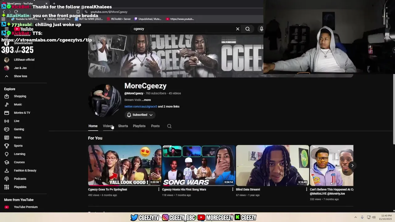Screen dimensions: 395x222
Task: Open the Movies & TV clapperboard icon
Action: click(x=7, y=113)
